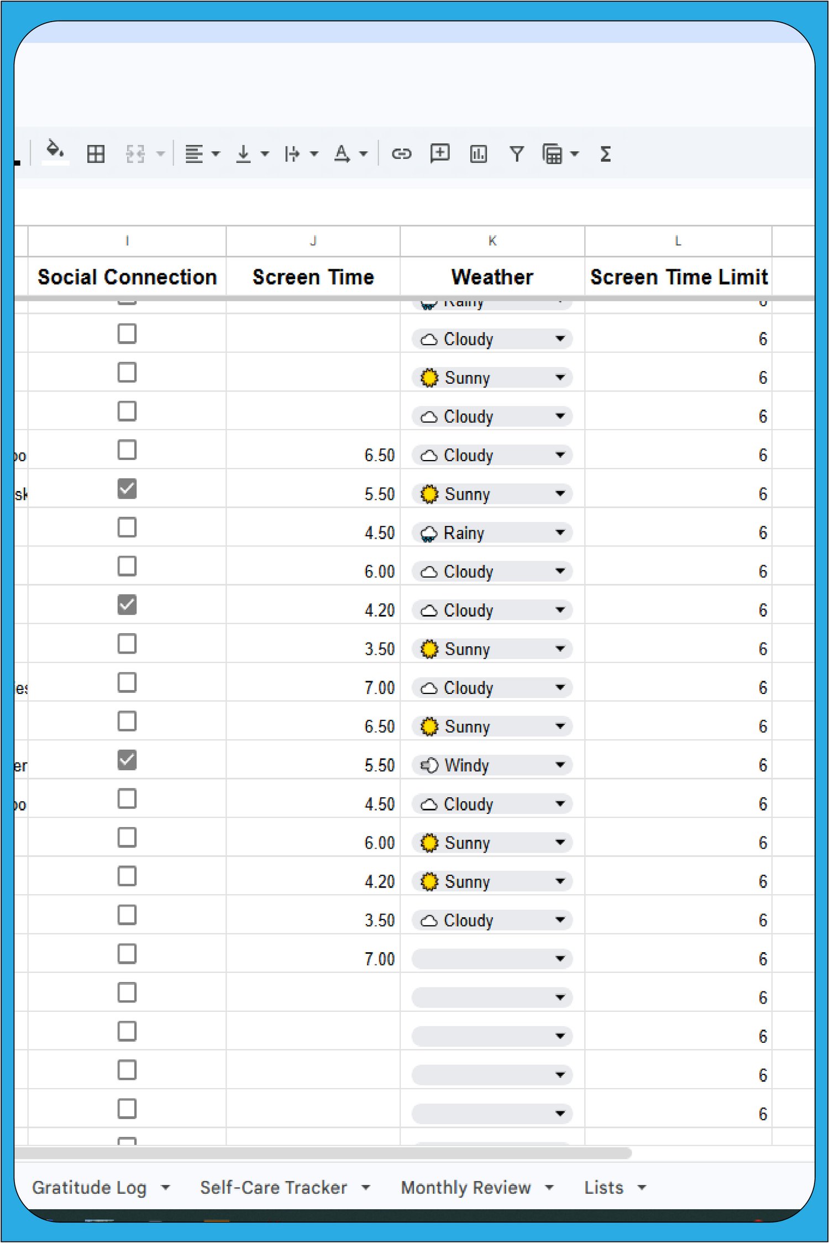Open vertical align options

click(251, 154)
